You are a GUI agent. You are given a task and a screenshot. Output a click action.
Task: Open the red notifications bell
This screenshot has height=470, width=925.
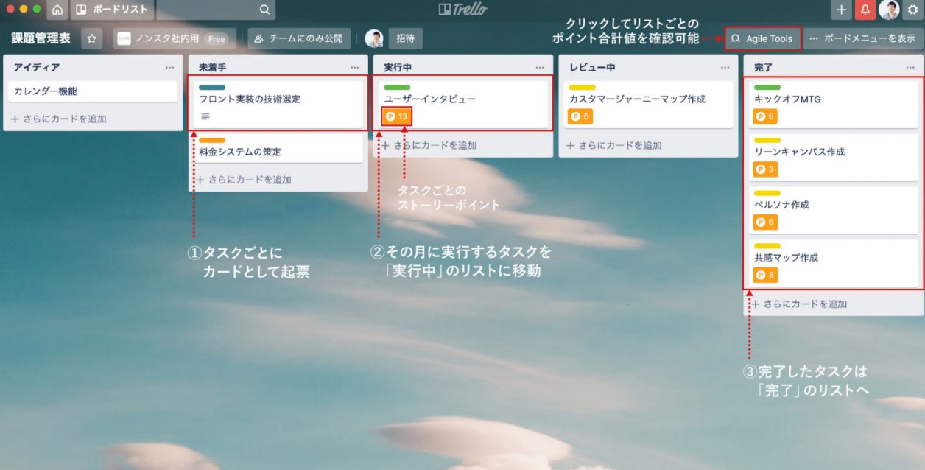[x=865, y=10]
